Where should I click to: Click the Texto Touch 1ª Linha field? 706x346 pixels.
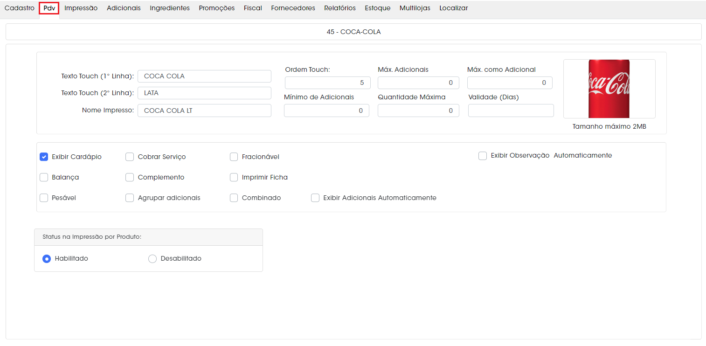204,76
